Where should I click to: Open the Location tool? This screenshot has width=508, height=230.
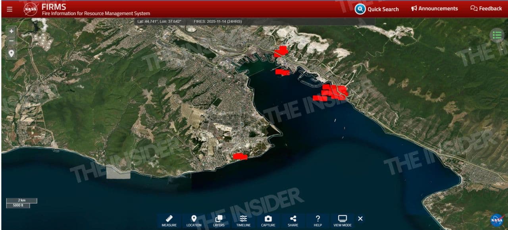click(x=194, y=220)
